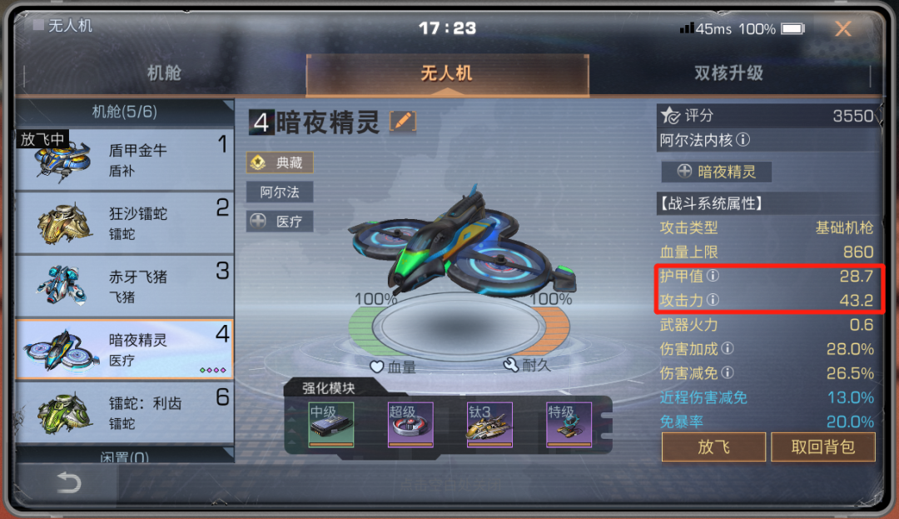Click the back arrow icon at bottom left
The height and width of the screenshot is (519, 899).
pyautogui.click(x=69, y=482)
